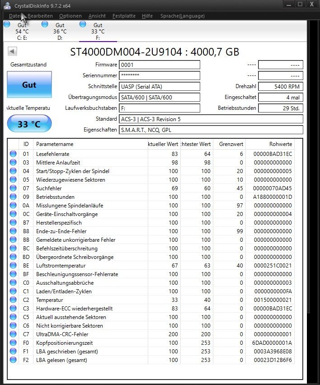The height and width of the screenshot is (385, 320).
Task: Click status icon for 07 Suchfehler
Action: coord(13,188)
